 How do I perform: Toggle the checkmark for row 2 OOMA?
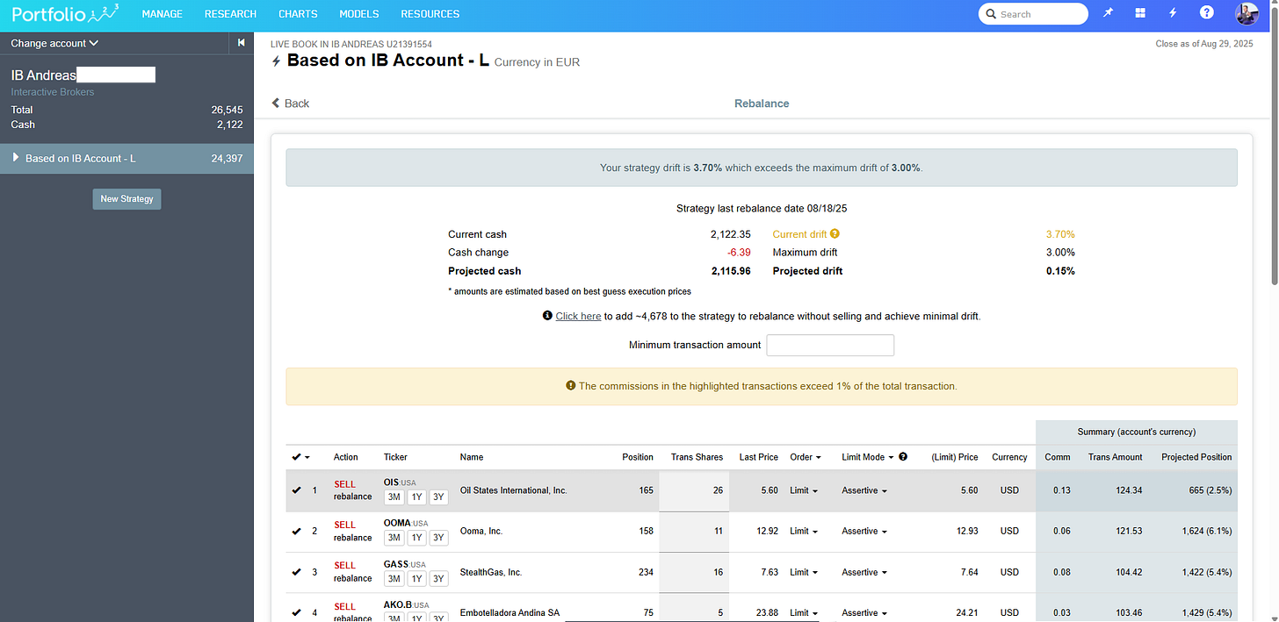pyautogui.click(x=296, y=532)
